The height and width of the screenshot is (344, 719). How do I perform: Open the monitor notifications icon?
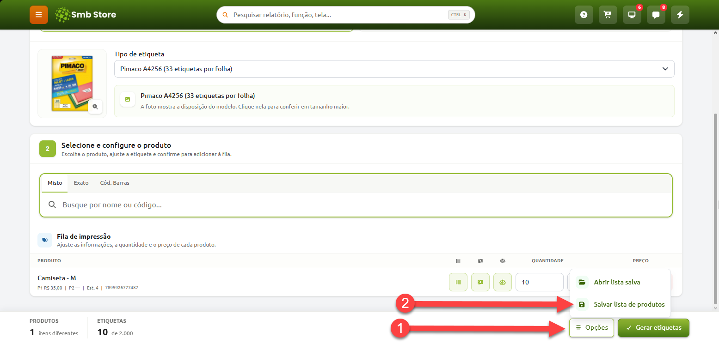point(632,15)
